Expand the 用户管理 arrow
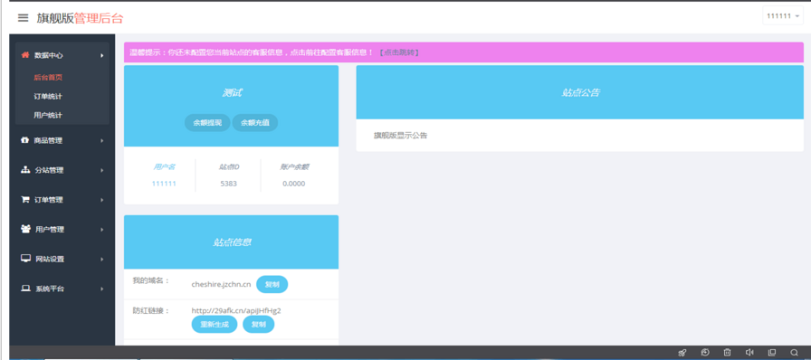Image resolution: width=811 pixels, height=360 pixels. coord(102,229)
